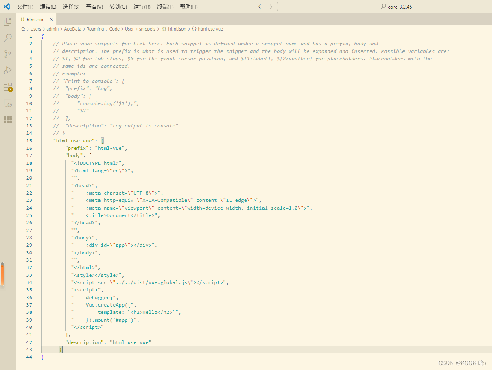Click admin in the breadcrumb path
492x370 pixels.
pyautogui.click(x=52, y=29)
